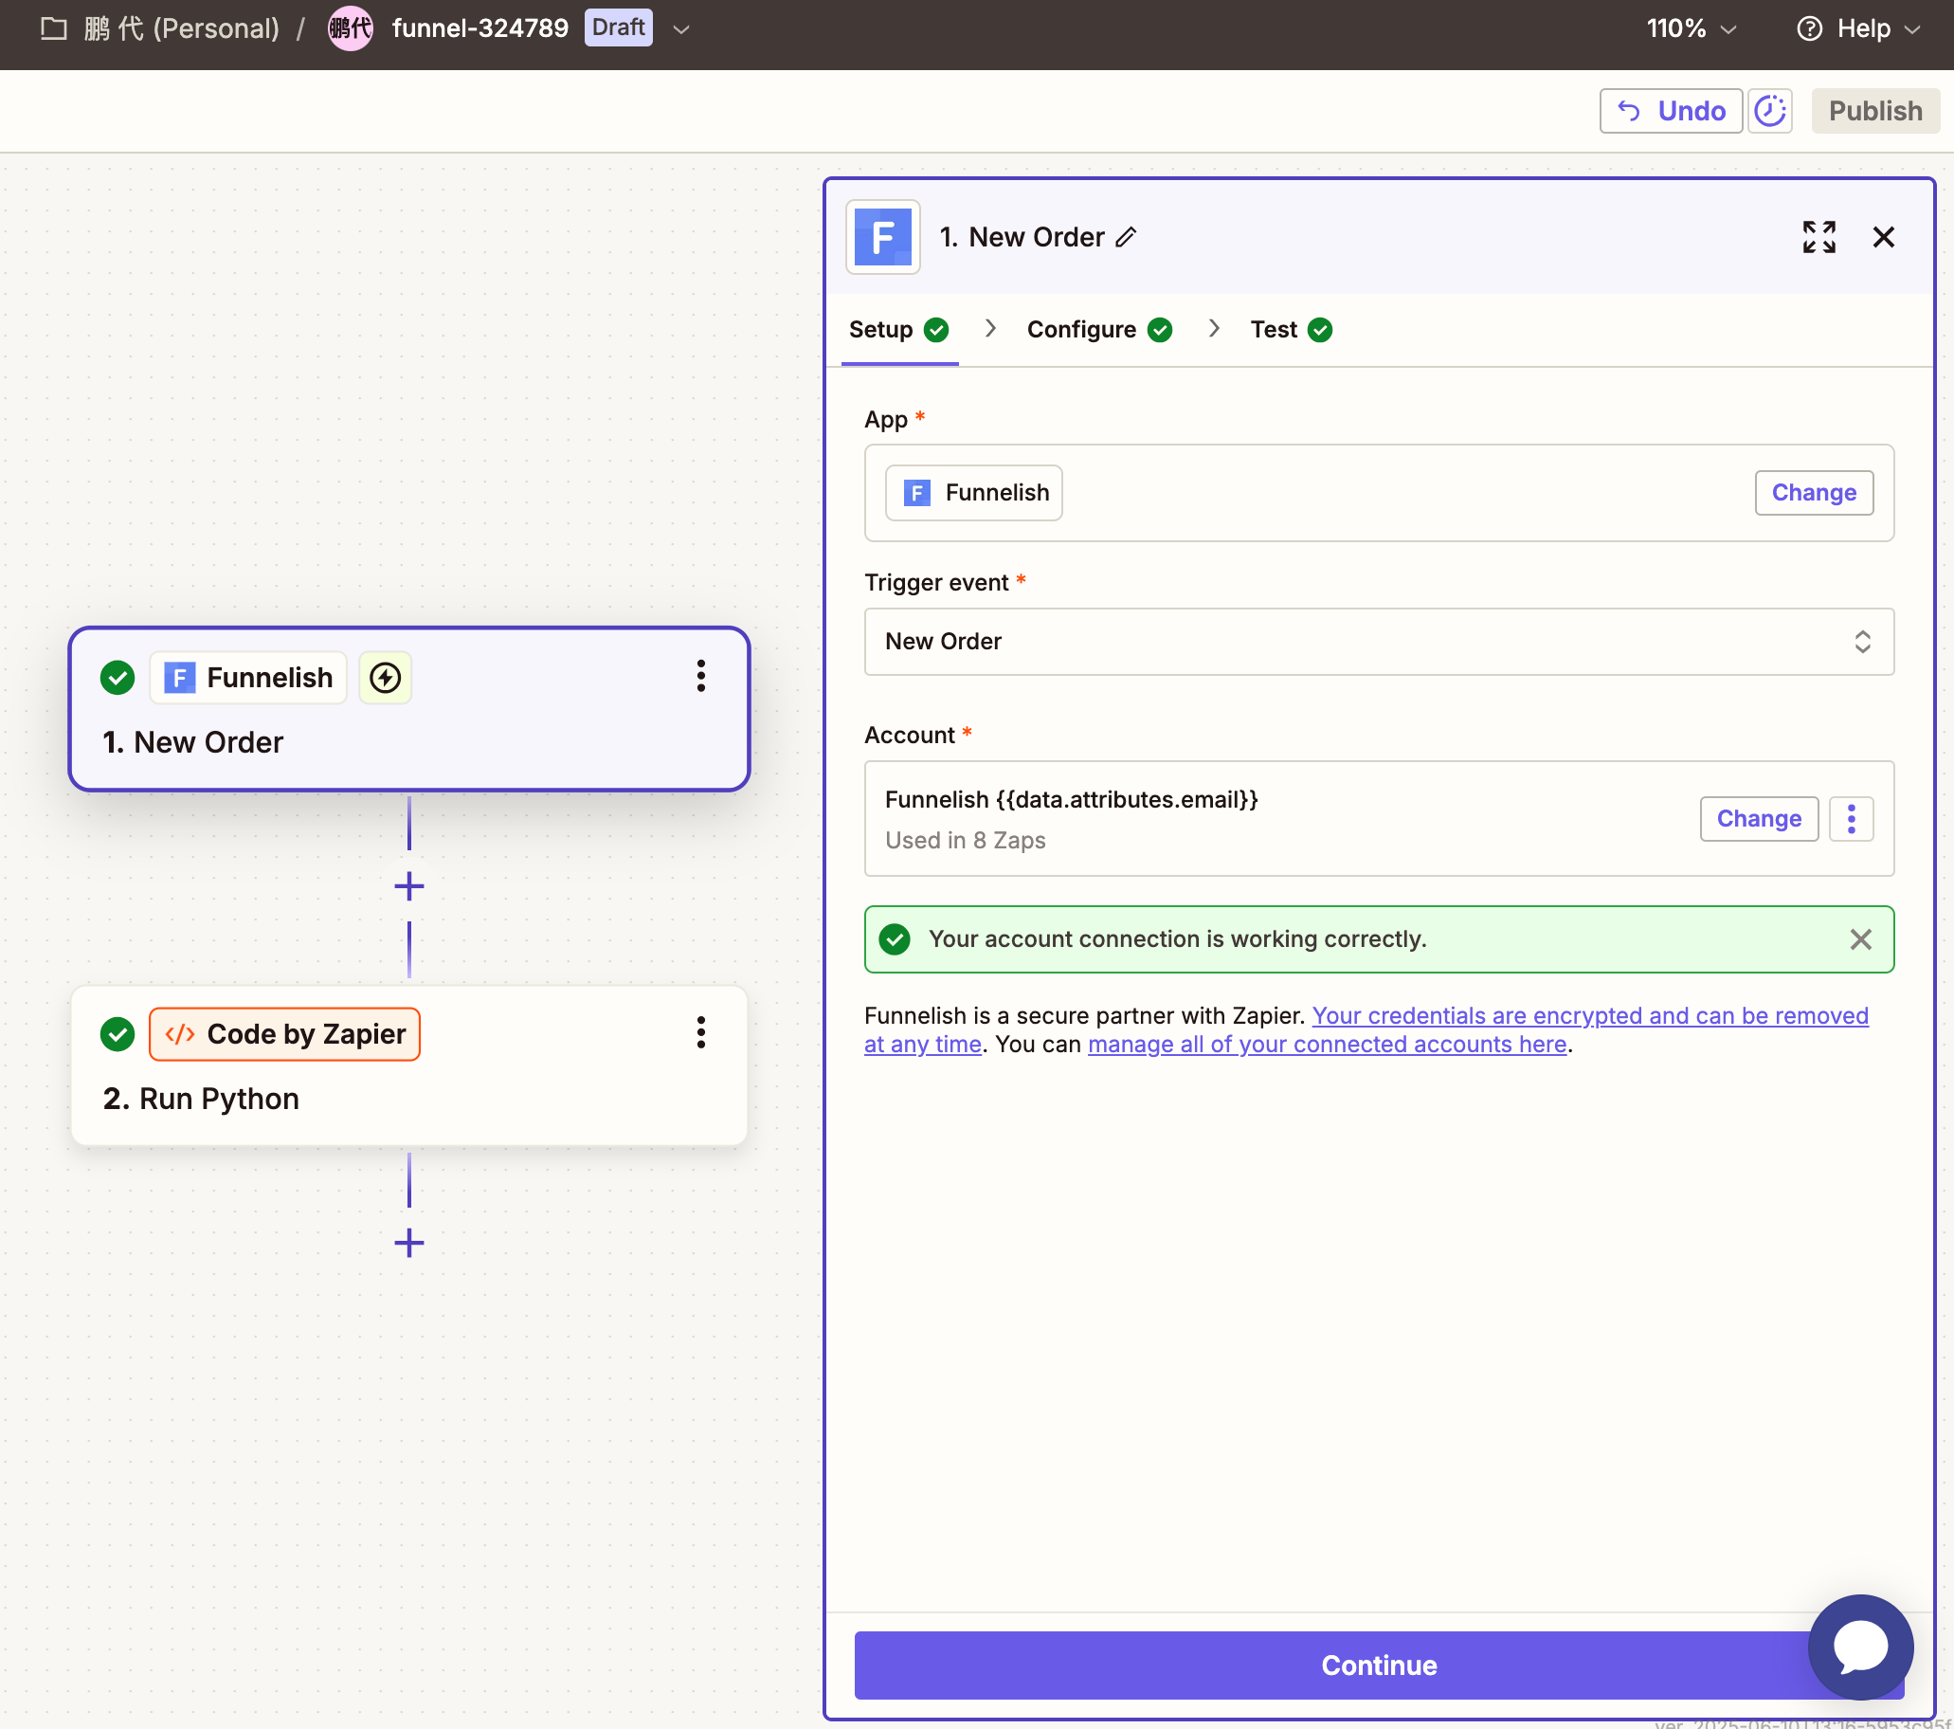The width and height of the screenshot is (1954, 1729).
Task: Click the large Funnelish app icon in panel header
Action: click(x=882, y=237)
